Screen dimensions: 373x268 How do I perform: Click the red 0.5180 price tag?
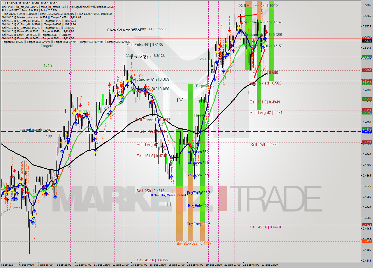(366, 38)
